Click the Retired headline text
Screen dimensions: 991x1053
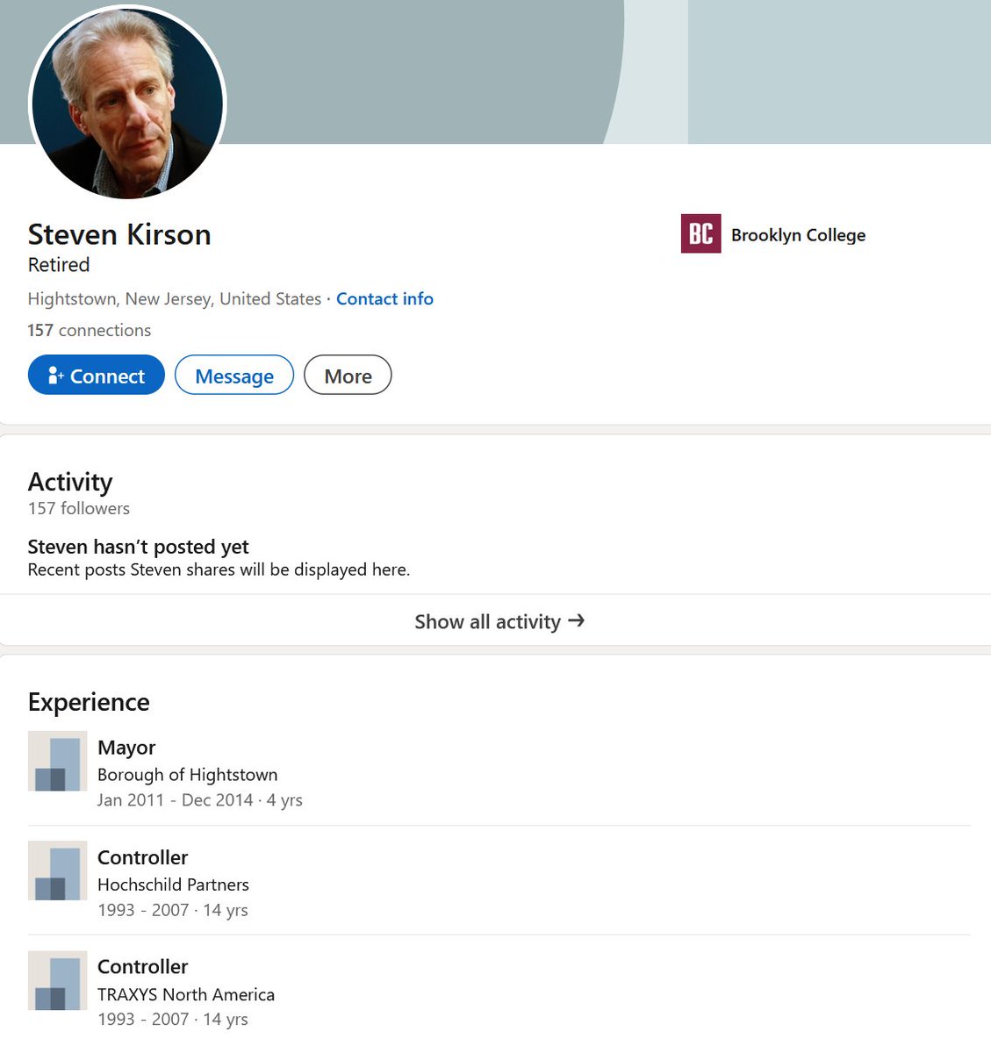59,264
